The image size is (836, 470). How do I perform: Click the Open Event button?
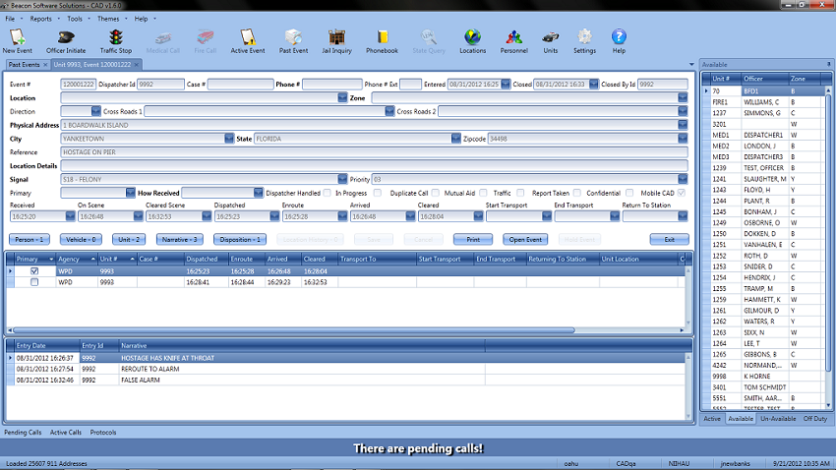pyautogui.click(x=525, y=239)
